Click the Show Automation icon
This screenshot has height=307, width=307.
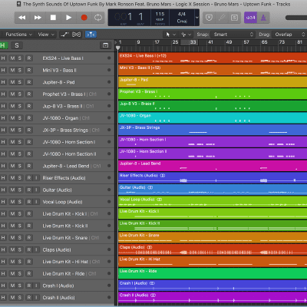point(65,35)
